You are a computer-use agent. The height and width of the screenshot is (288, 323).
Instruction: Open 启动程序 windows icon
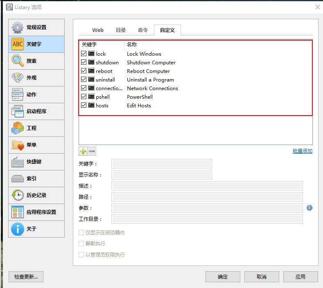[18, 111]
